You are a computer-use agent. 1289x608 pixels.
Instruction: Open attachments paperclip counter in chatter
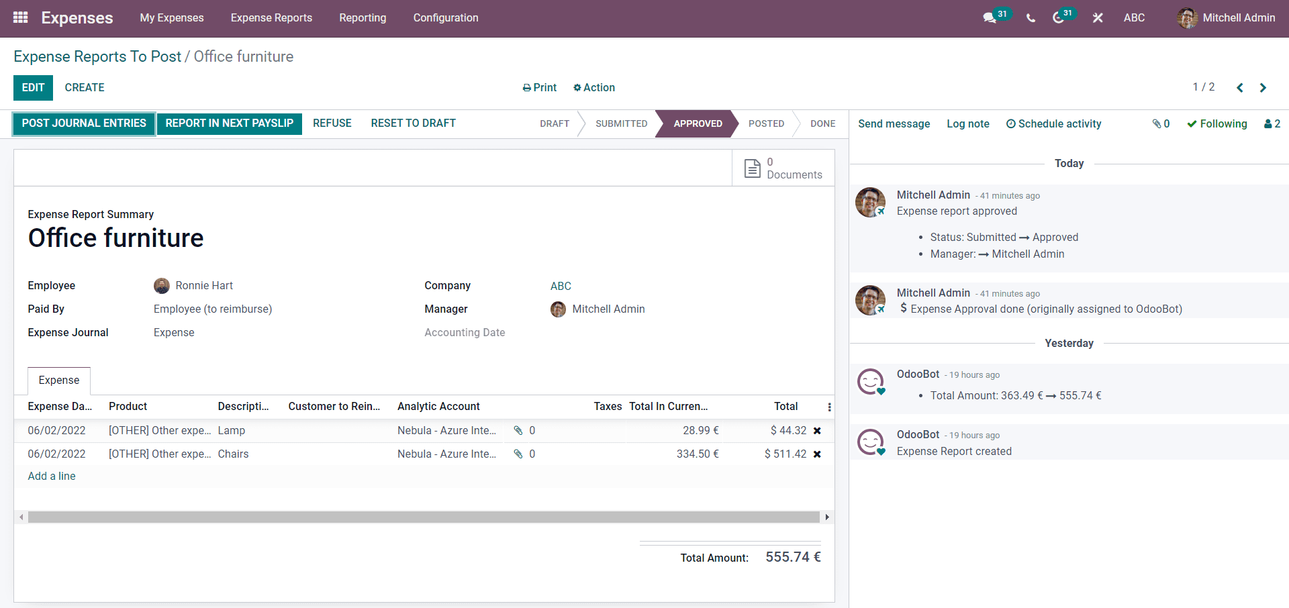tap(1161, 123)
